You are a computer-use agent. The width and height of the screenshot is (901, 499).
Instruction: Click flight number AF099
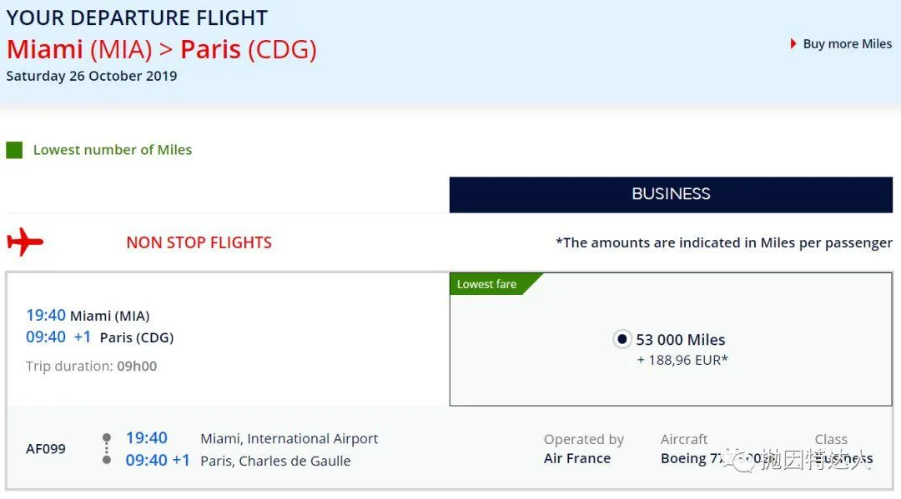tap(46, 449)
